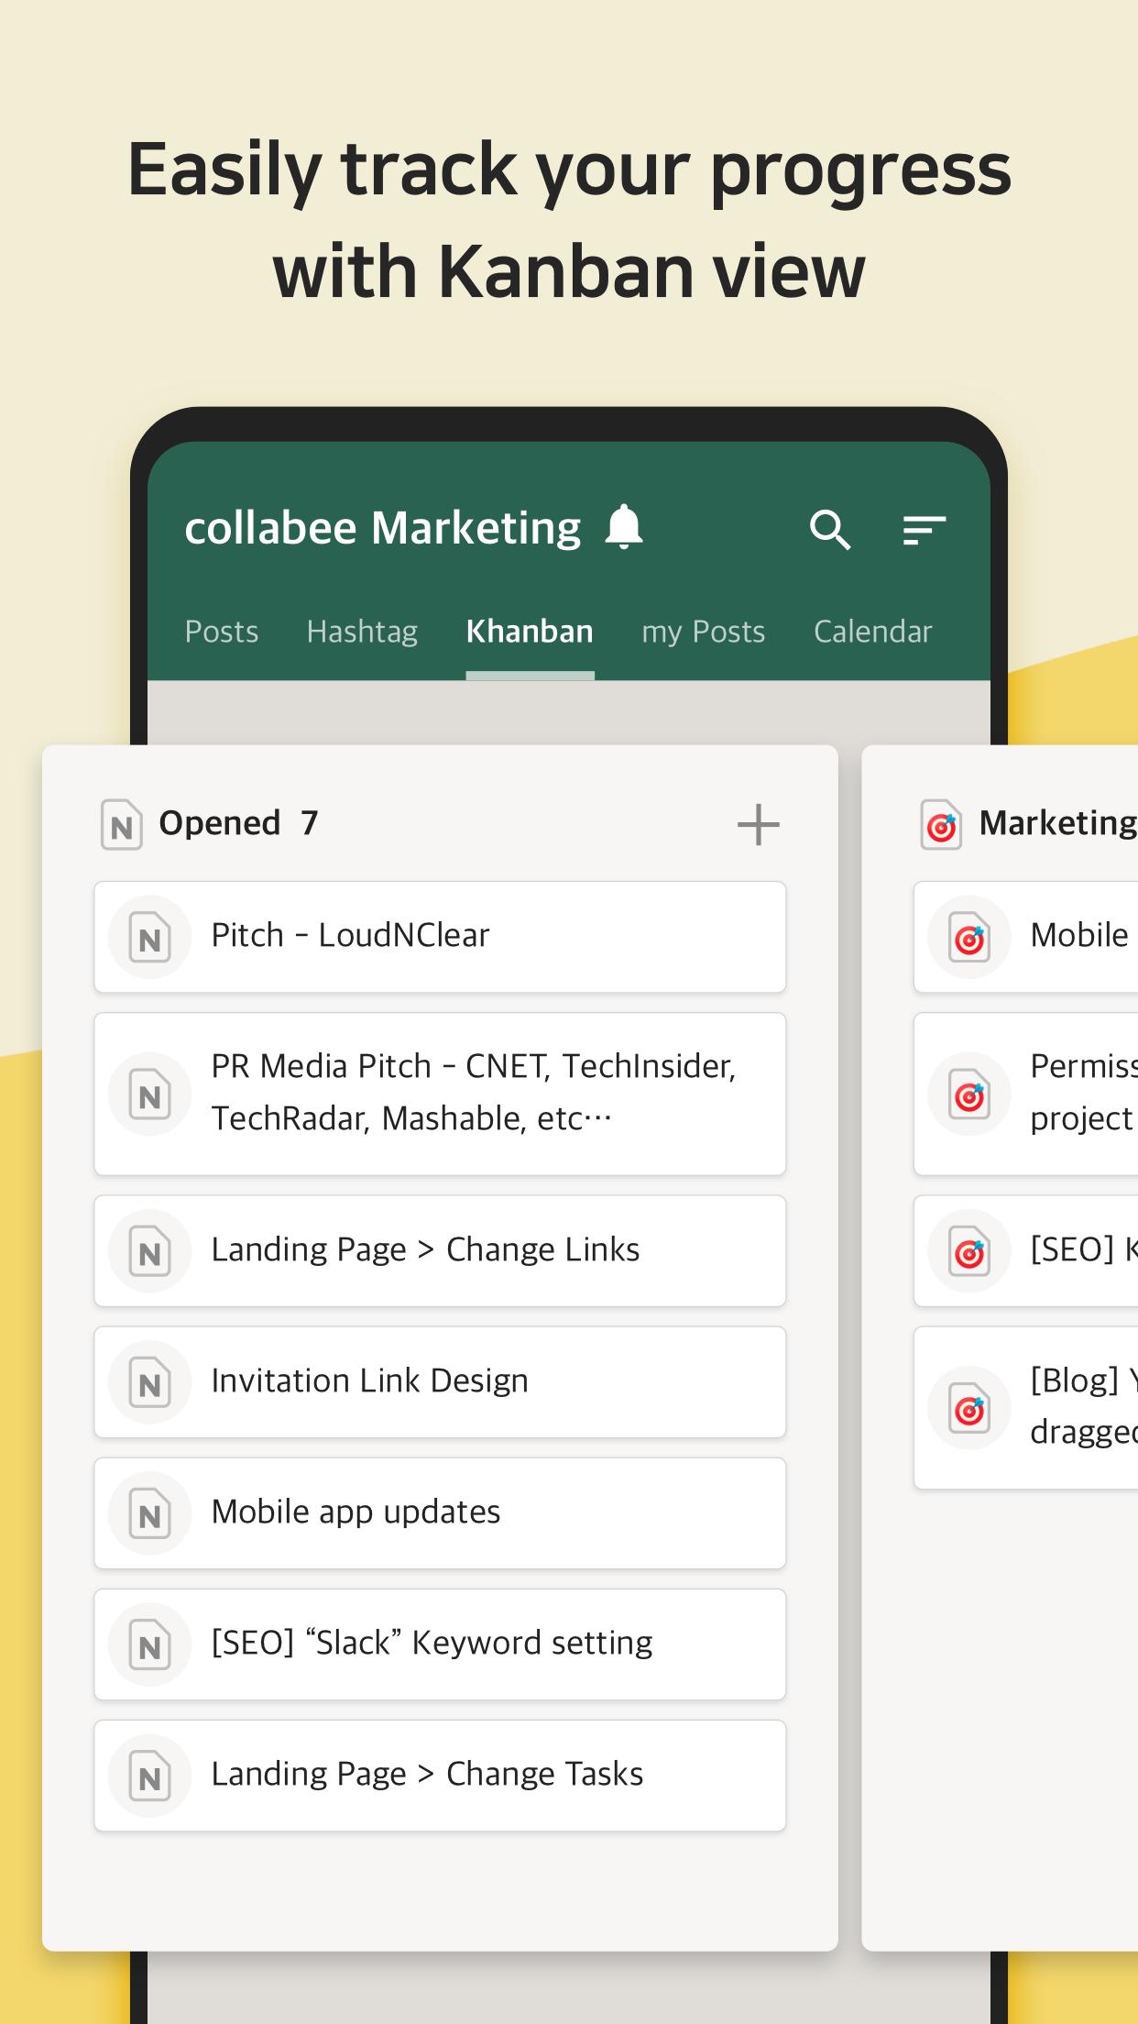The height and width of the screenshot is (2024, 1138).
Task: Click the N icon on Pitch - LoudNClear
Action: [149, 937]
